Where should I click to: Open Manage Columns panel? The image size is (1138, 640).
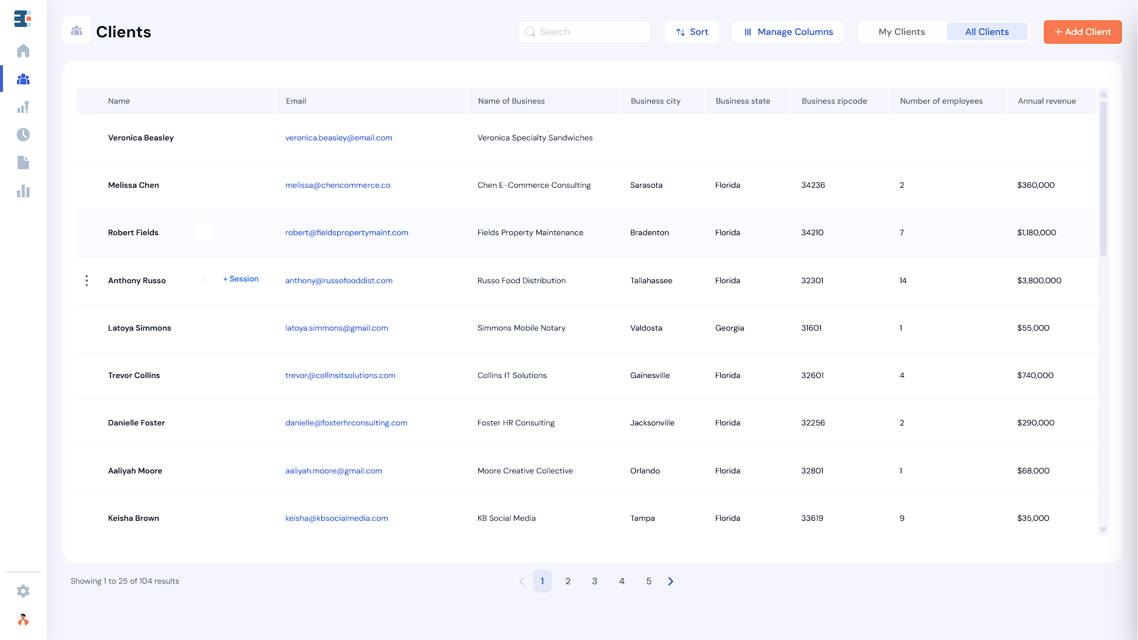(788, 32)
